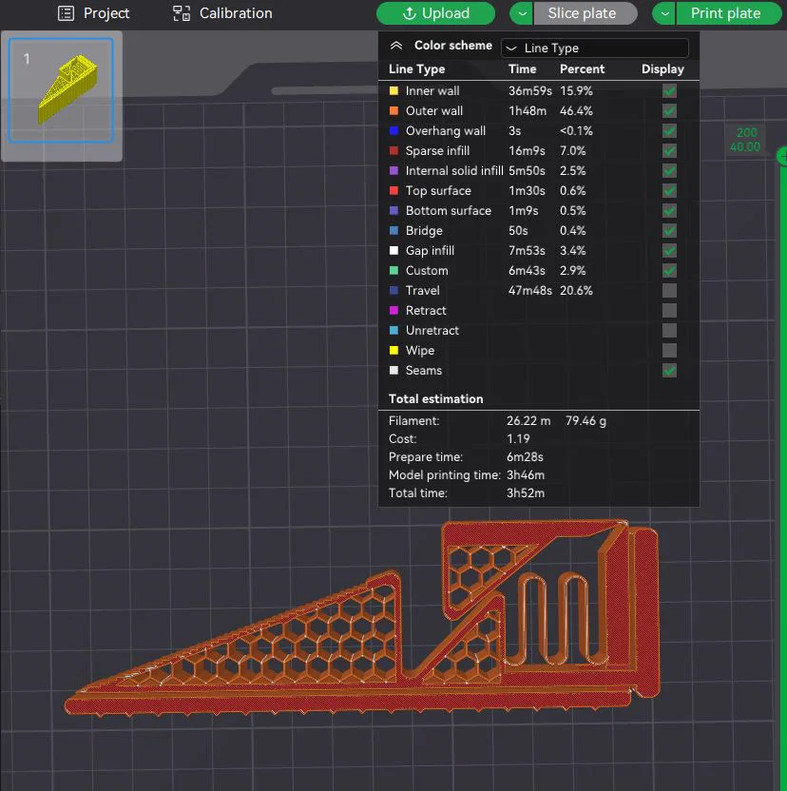Expand the Slice plate options arrow
This screenshot has width=787, height=791.
tap(522, 13)
